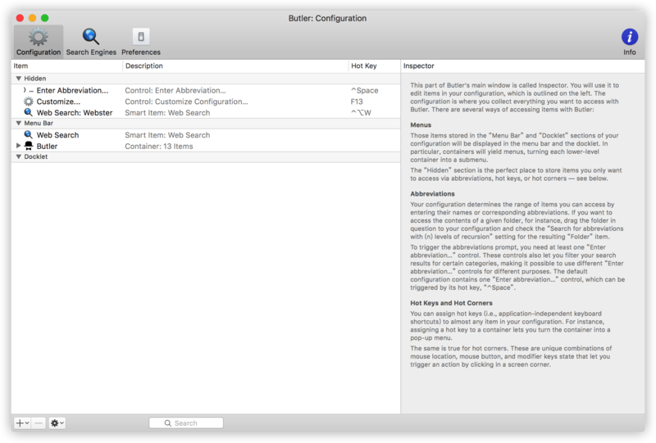Click the Item column header
This screenshot has height=443, width=656.
(x=67, y=66)
